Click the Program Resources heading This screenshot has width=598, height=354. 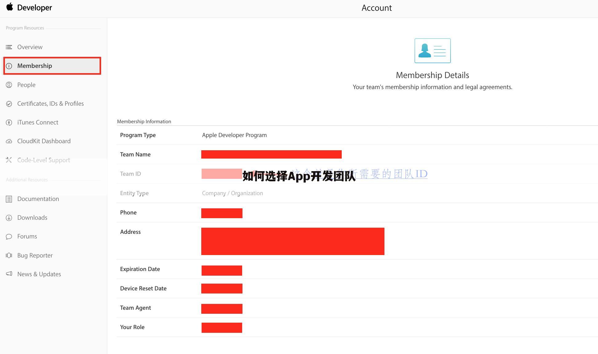click(x=25, y=28)
